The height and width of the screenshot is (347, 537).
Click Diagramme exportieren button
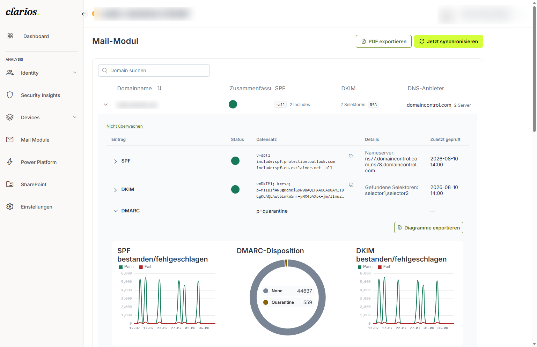click(429, 227)
